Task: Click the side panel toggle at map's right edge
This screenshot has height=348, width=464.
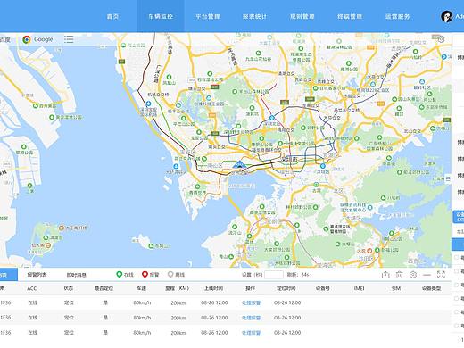Action: [x=448, y=178]
